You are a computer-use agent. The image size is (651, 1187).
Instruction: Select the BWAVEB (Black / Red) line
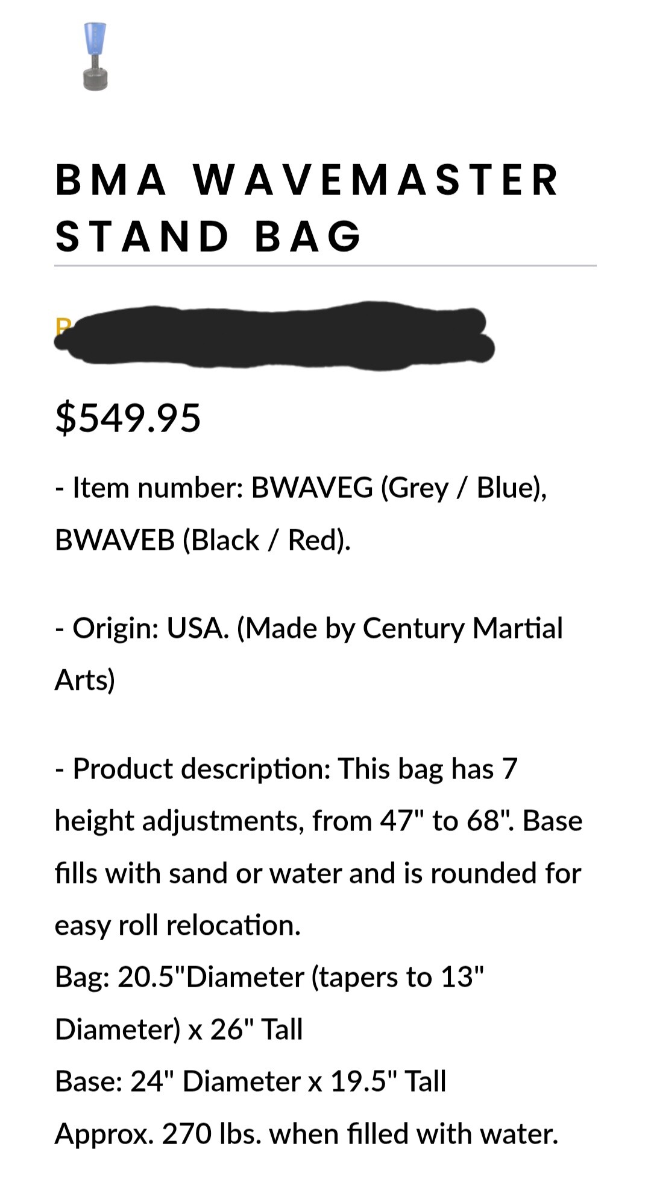(x=203, y=539)
